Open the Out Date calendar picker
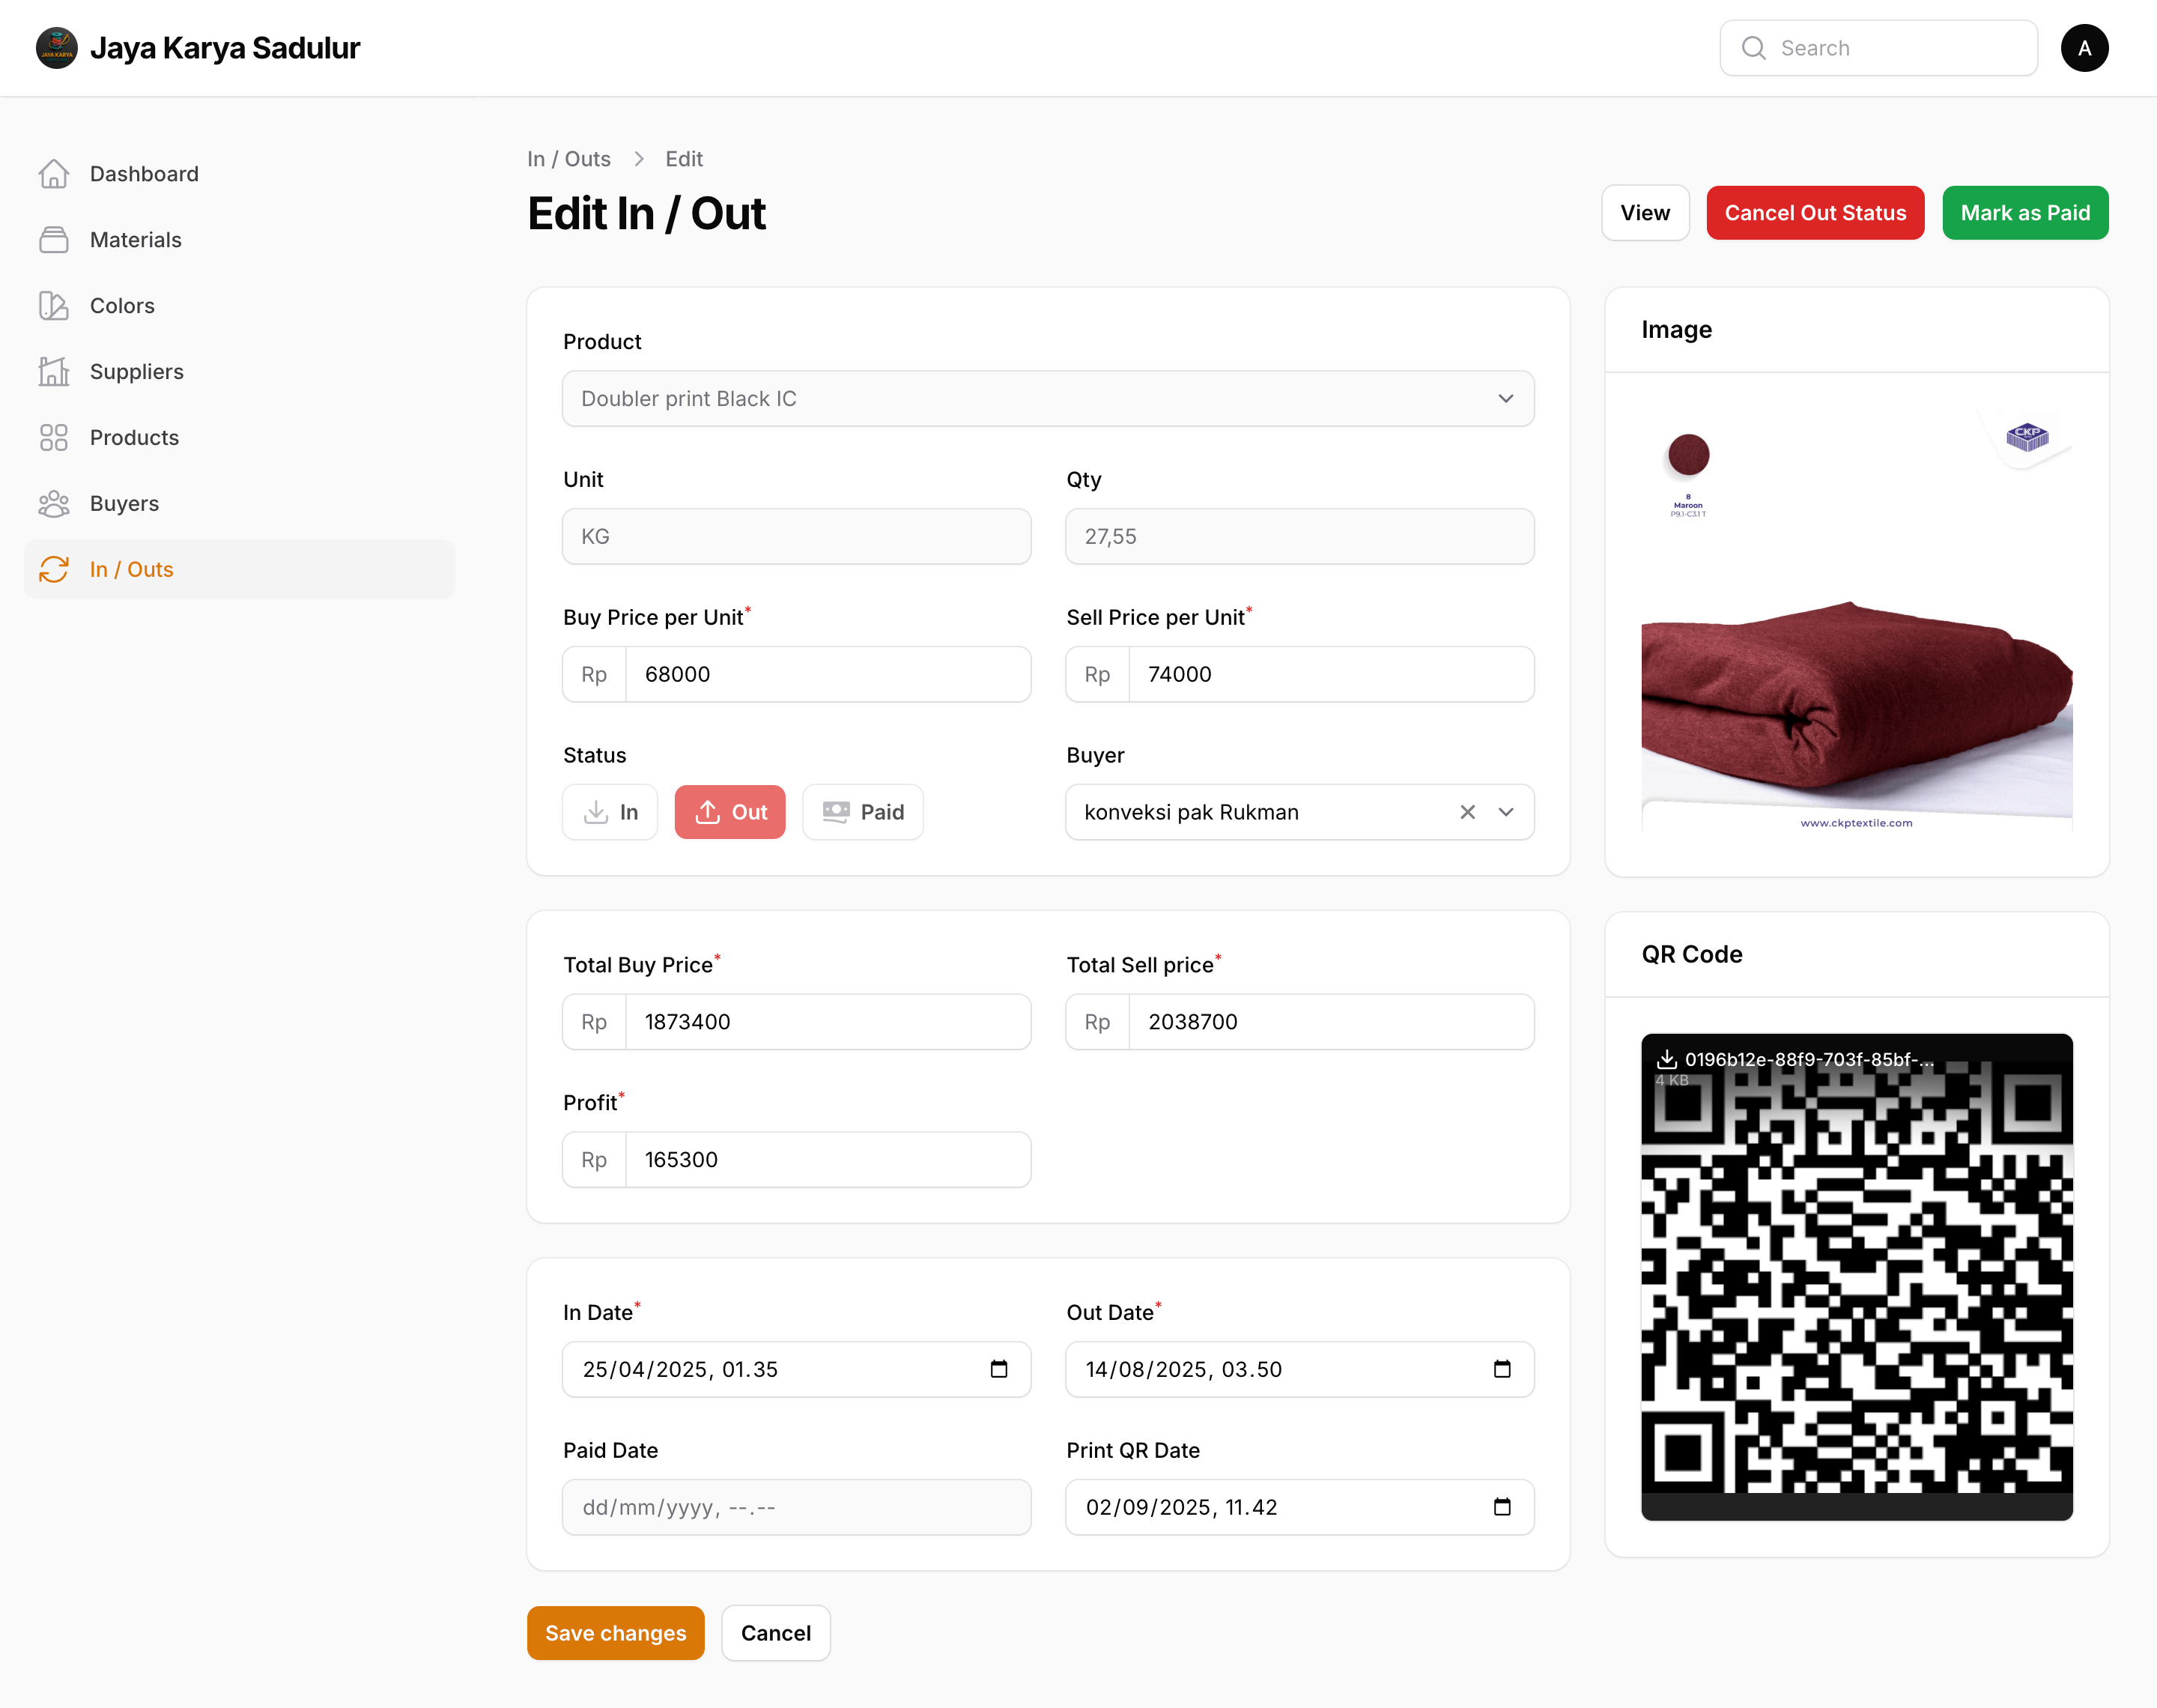This screenshot has width=2157, height=1708. coord(1502,1369)
